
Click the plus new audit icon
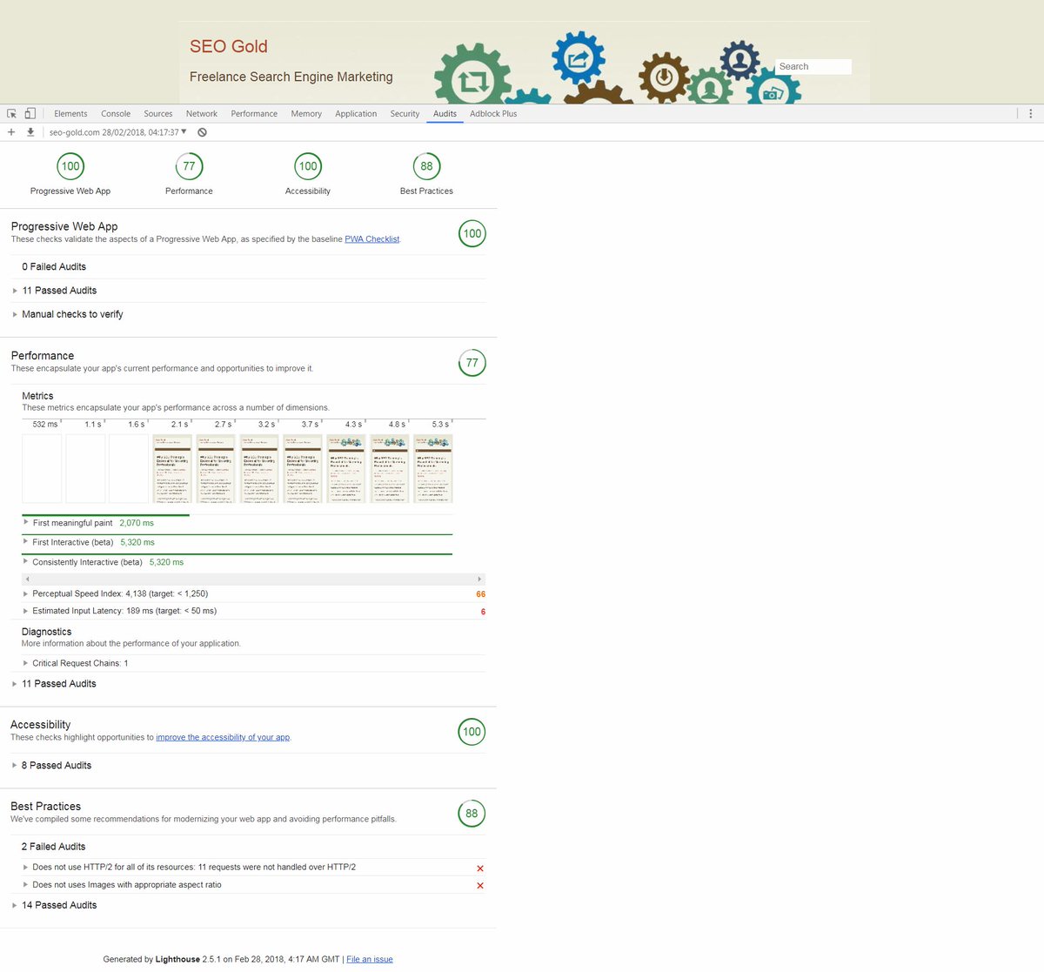[11, 132]
